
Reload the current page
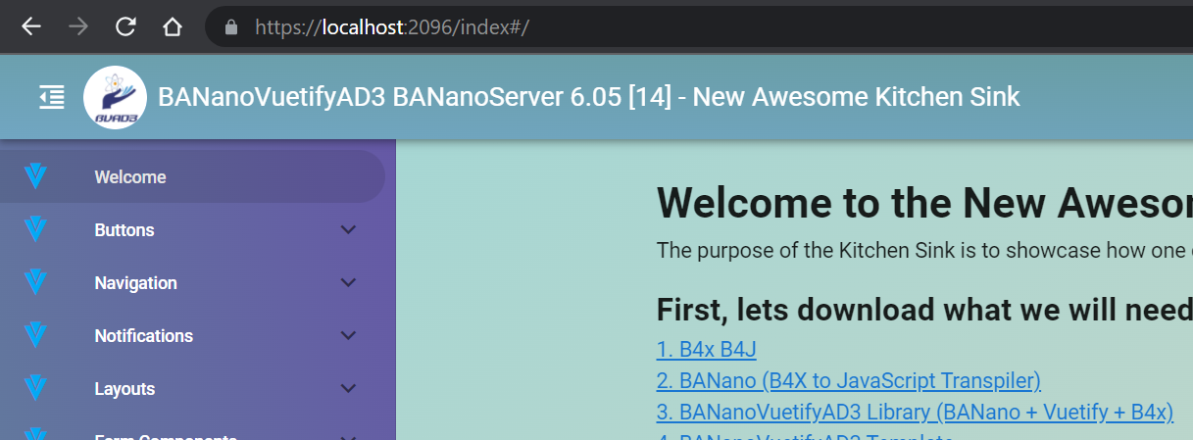[x=125, y=26]
